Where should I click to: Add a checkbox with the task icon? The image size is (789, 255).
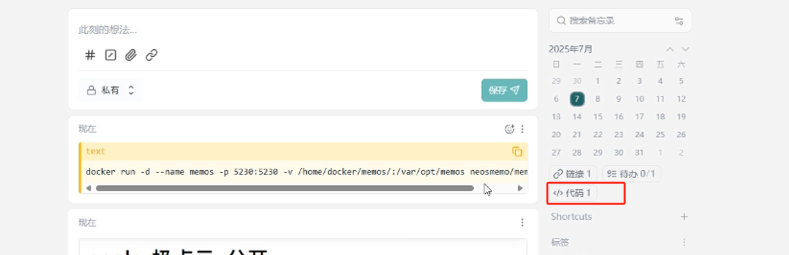click(111, 55)
